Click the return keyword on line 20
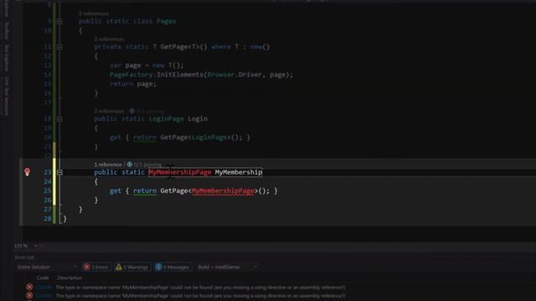The image size is (536, 301). [x=145, y=137]
